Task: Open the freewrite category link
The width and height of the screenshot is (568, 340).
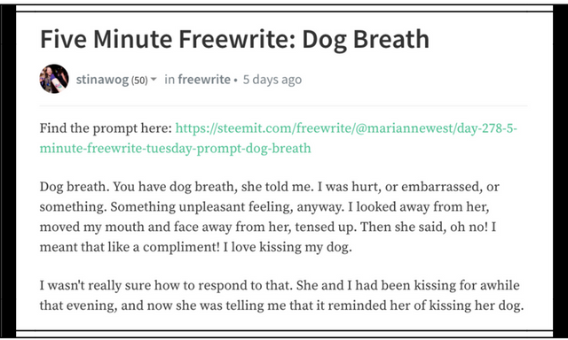Action: [x=204, y=79]
